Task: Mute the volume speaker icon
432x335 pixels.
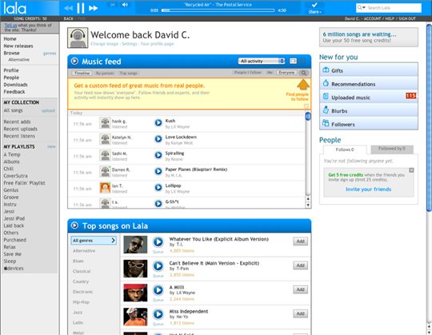Action: pos(125,5)
